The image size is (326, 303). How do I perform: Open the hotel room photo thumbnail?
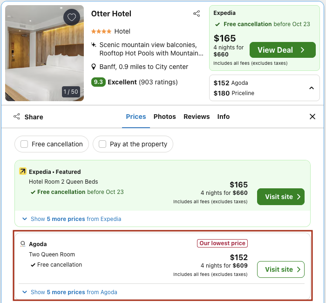(44, 53)
